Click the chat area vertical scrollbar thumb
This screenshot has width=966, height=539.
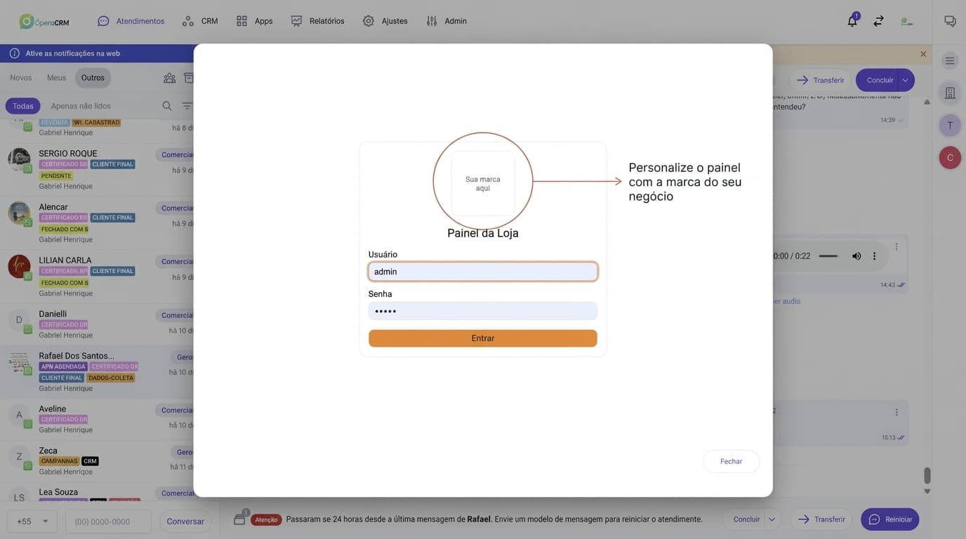tap(927, 476)
